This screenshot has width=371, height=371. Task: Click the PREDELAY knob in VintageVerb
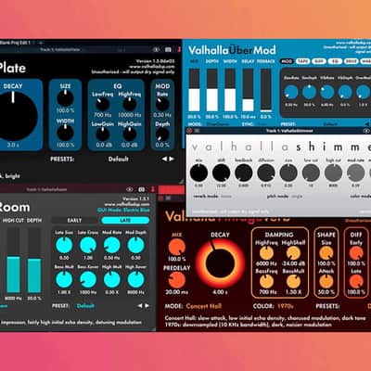[177, 279]
